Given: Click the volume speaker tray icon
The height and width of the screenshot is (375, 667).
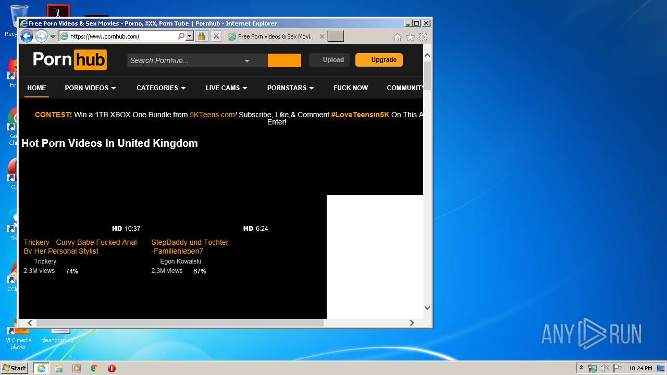Looking at the screenshot, I should (x=605, y=368).
